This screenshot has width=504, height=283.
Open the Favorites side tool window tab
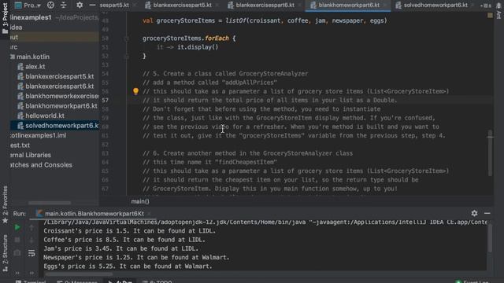point(5,204)
